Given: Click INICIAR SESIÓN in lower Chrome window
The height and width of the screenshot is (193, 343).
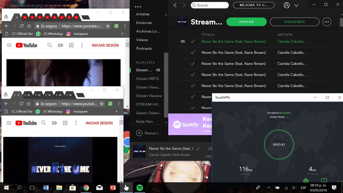Looking at the screenshot, I should pos(99,123).
